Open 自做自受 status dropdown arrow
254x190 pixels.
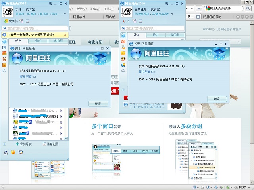coord(172,14)
